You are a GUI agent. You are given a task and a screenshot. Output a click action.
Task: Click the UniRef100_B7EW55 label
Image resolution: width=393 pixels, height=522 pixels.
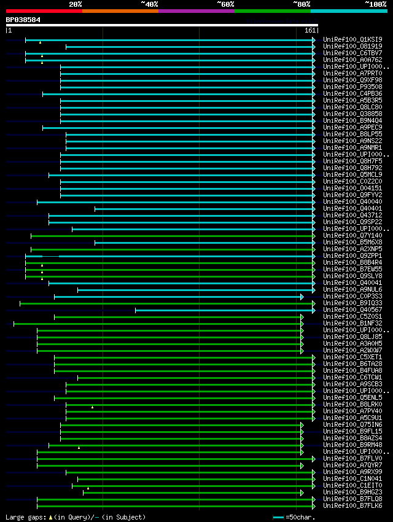coord(352,270)
